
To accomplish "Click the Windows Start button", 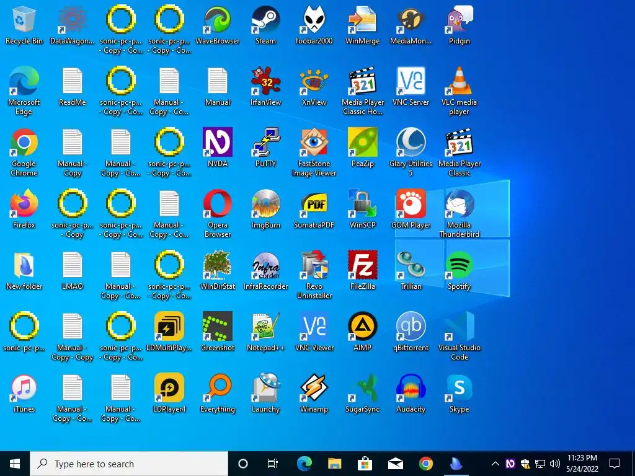I will pos(15,464).
